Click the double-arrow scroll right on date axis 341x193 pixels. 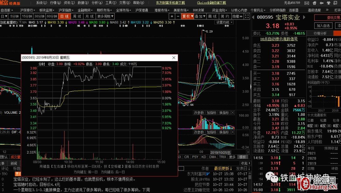(248, 152)
